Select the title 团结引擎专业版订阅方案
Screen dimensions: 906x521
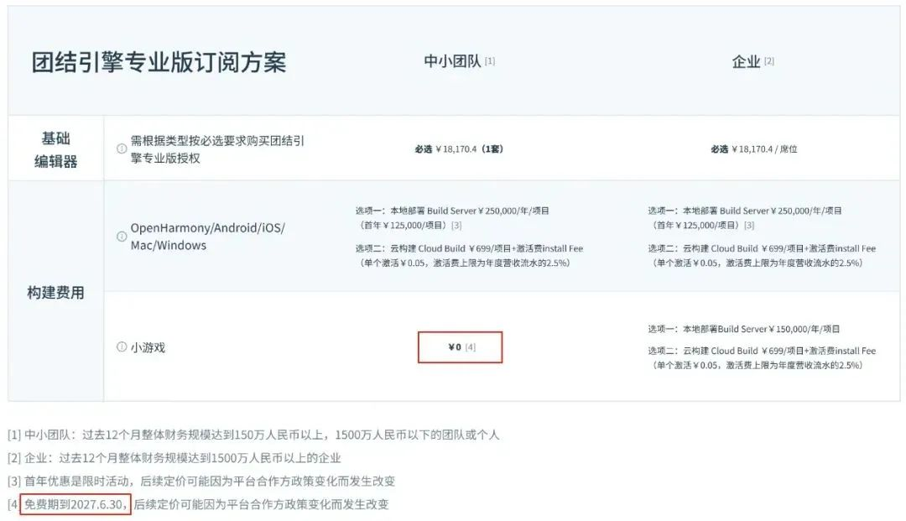(159, 62)
